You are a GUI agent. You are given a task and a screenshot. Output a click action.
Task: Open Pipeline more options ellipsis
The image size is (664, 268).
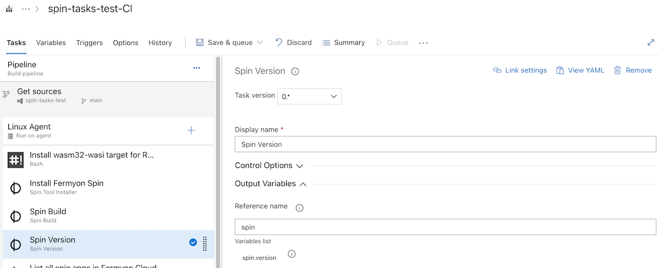click(196, 68)
